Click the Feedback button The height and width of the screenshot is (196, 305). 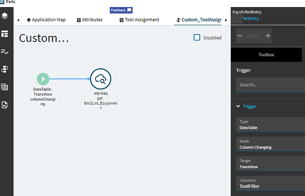click(x=121, y=10)
